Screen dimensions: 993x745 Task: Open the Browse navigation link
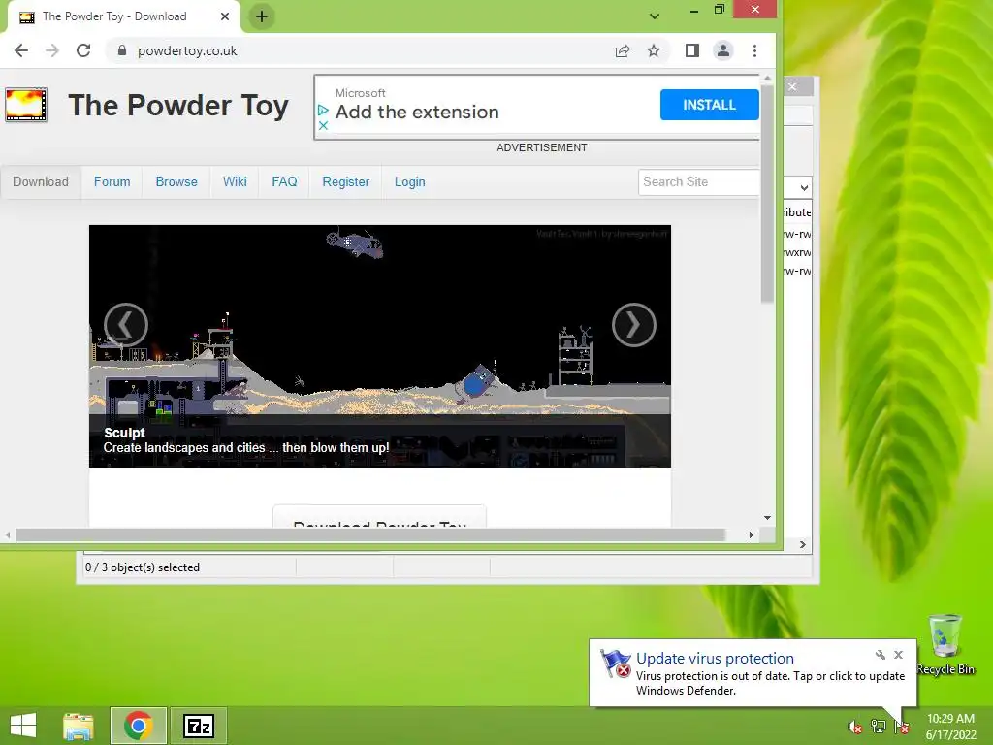click(176, 181)
